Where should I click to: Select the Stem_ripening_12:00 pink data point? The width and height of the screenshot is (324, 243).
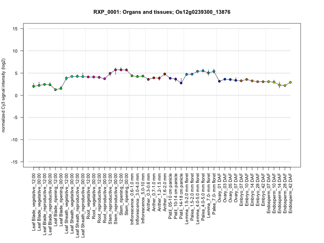tap(121, 70)
